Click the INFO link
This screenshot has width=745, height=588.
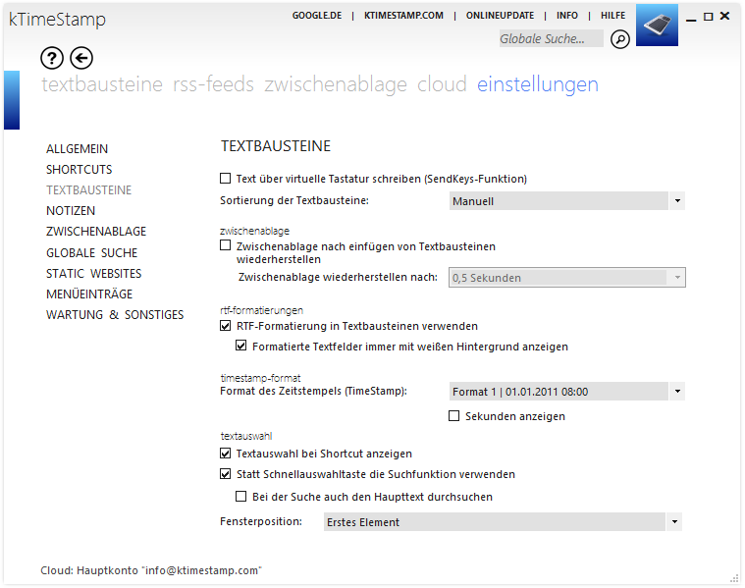point(567,15)
